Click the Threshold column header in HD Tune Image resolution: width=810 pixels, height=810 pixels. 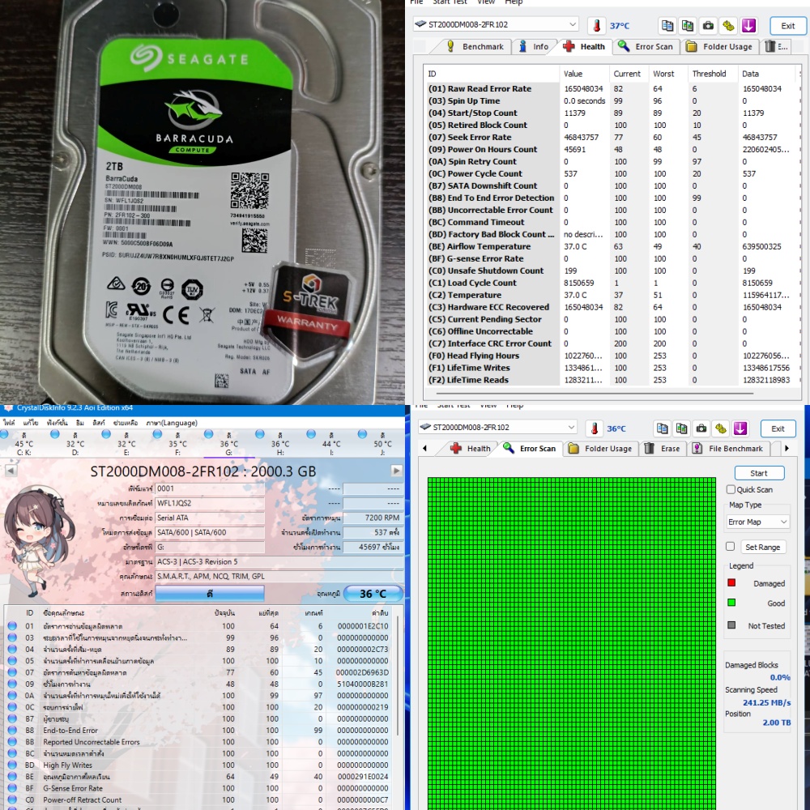tap(710, 74)
